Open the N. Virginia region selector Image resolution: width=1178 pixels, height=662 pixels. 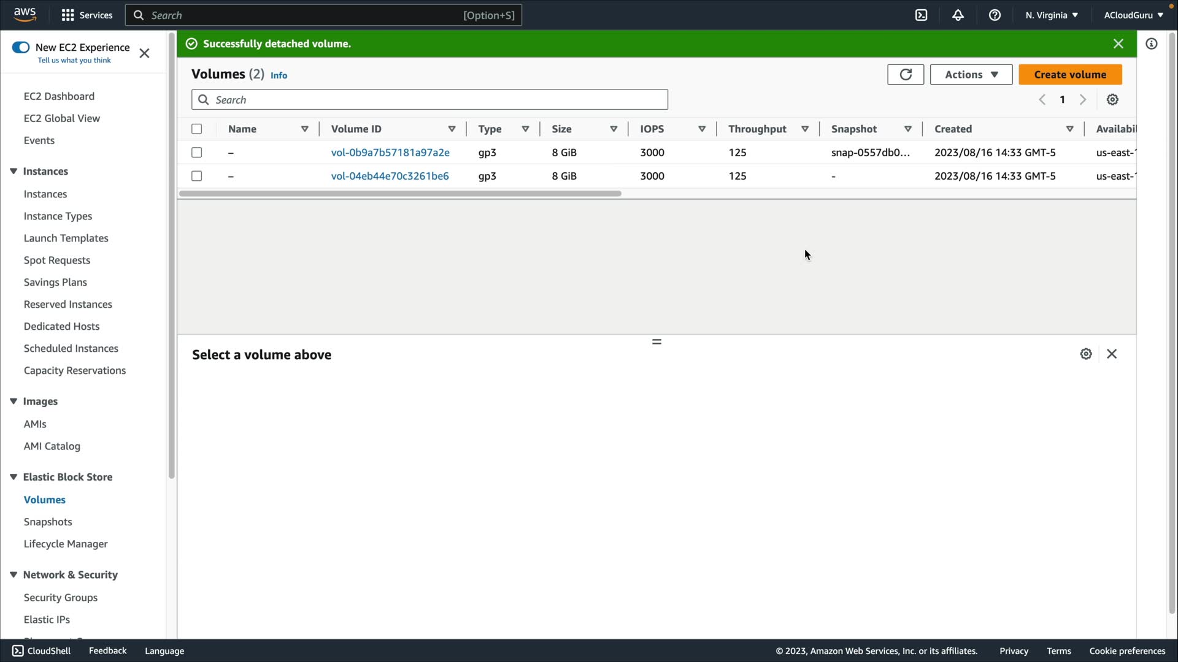1051,15
